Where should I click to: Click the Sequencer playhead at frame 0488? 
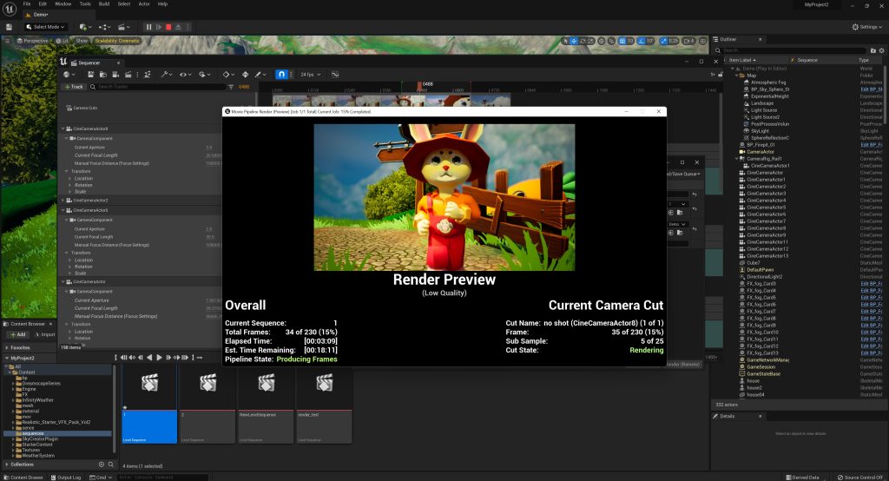click(x=419, y=86)
